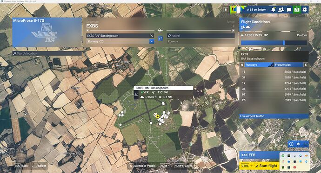This screenshot has width=321, height=173.
Task: Open the notifications bell
Action: pyautogui.click(x=273, y=10)
